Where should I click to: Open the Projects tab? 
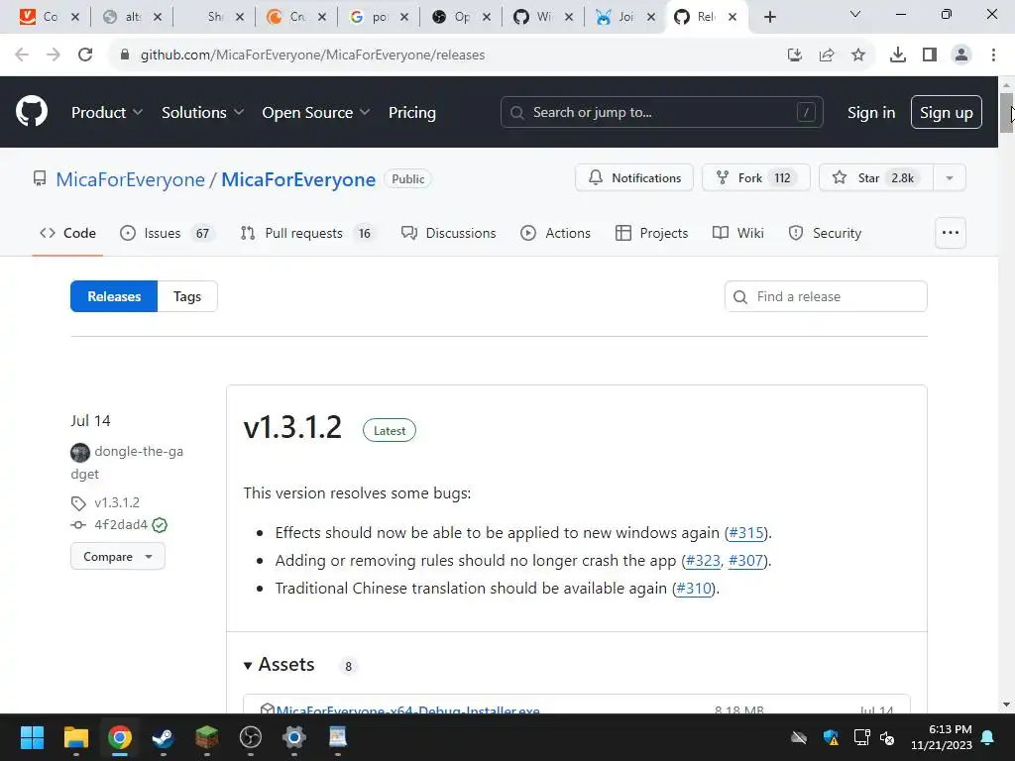point(651,233)
